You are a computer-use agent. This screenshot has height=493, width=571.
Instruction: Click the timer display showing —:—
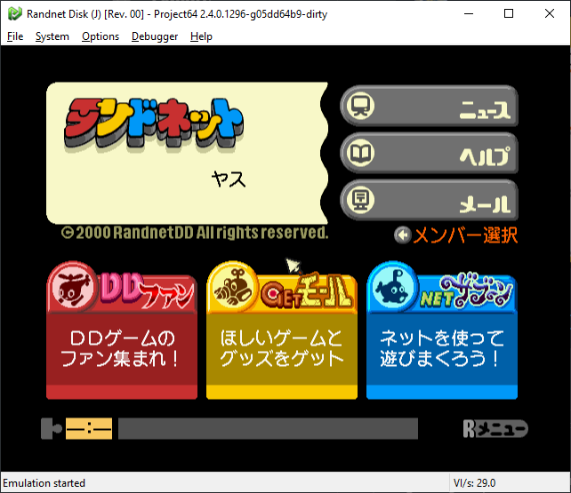(89, 429)
